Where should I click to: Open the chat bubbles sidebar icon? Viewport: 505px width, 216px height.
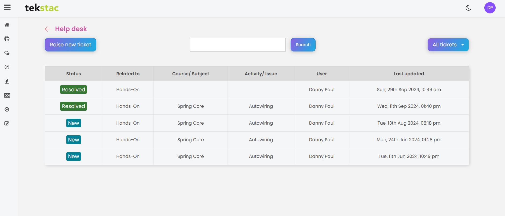(x=7, y=53)
